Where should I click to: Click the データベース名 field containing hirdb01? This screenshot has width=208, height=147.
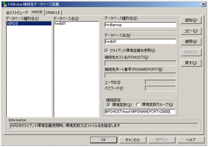pyautogui.click(x=140, y=42)
